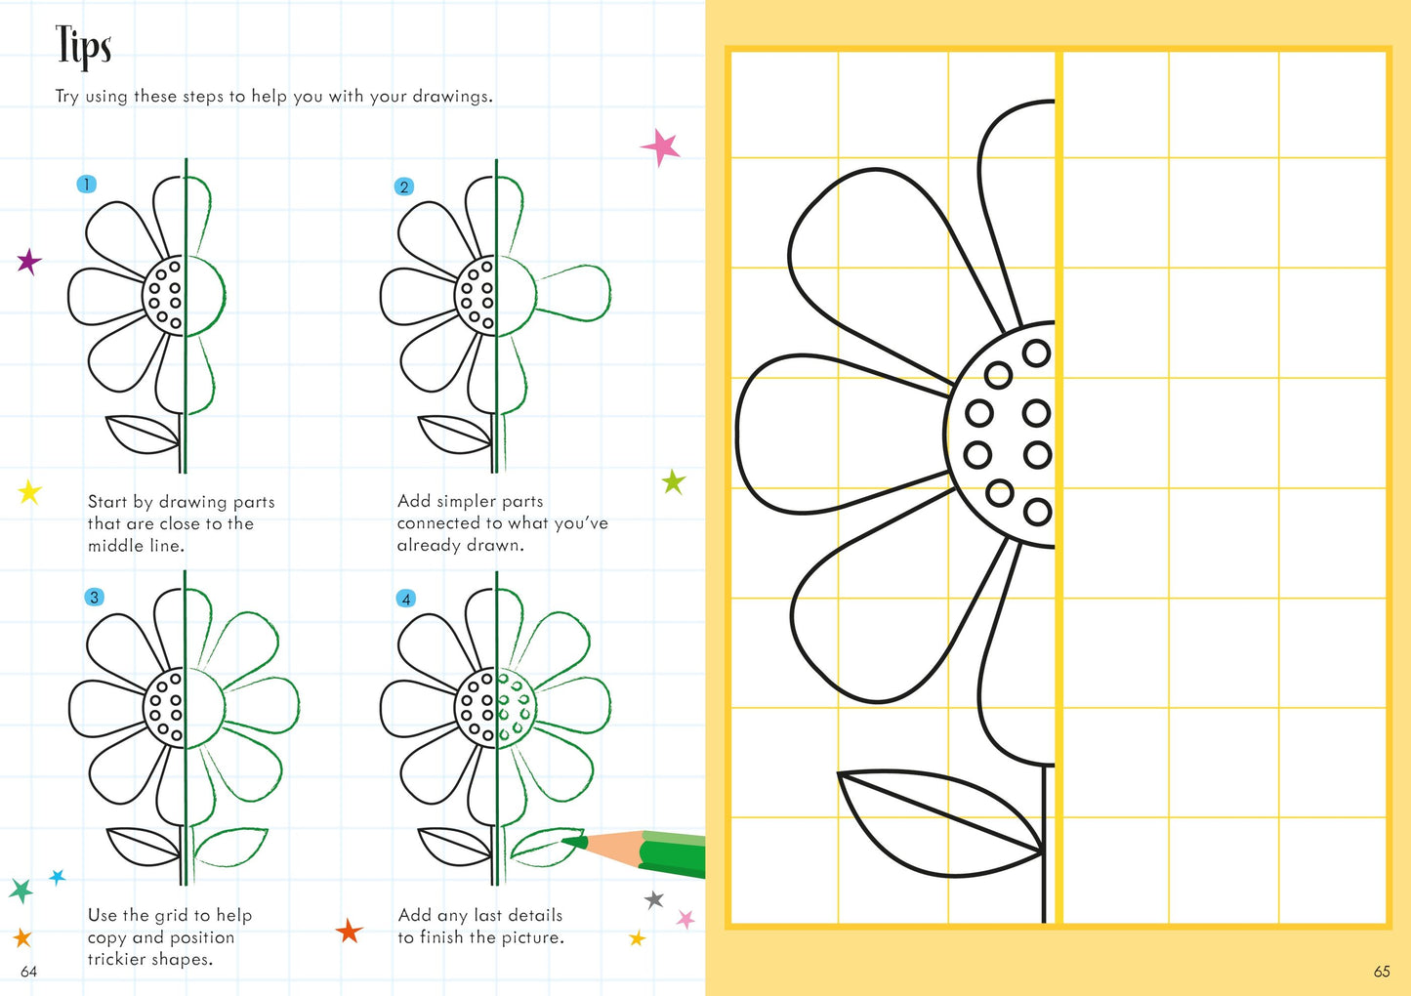
Task: Click the "Tips" heading
Action: click(x=83, y=47)
